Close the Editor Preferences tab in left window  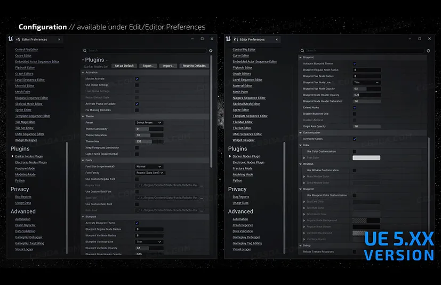(x=59, y=39)
